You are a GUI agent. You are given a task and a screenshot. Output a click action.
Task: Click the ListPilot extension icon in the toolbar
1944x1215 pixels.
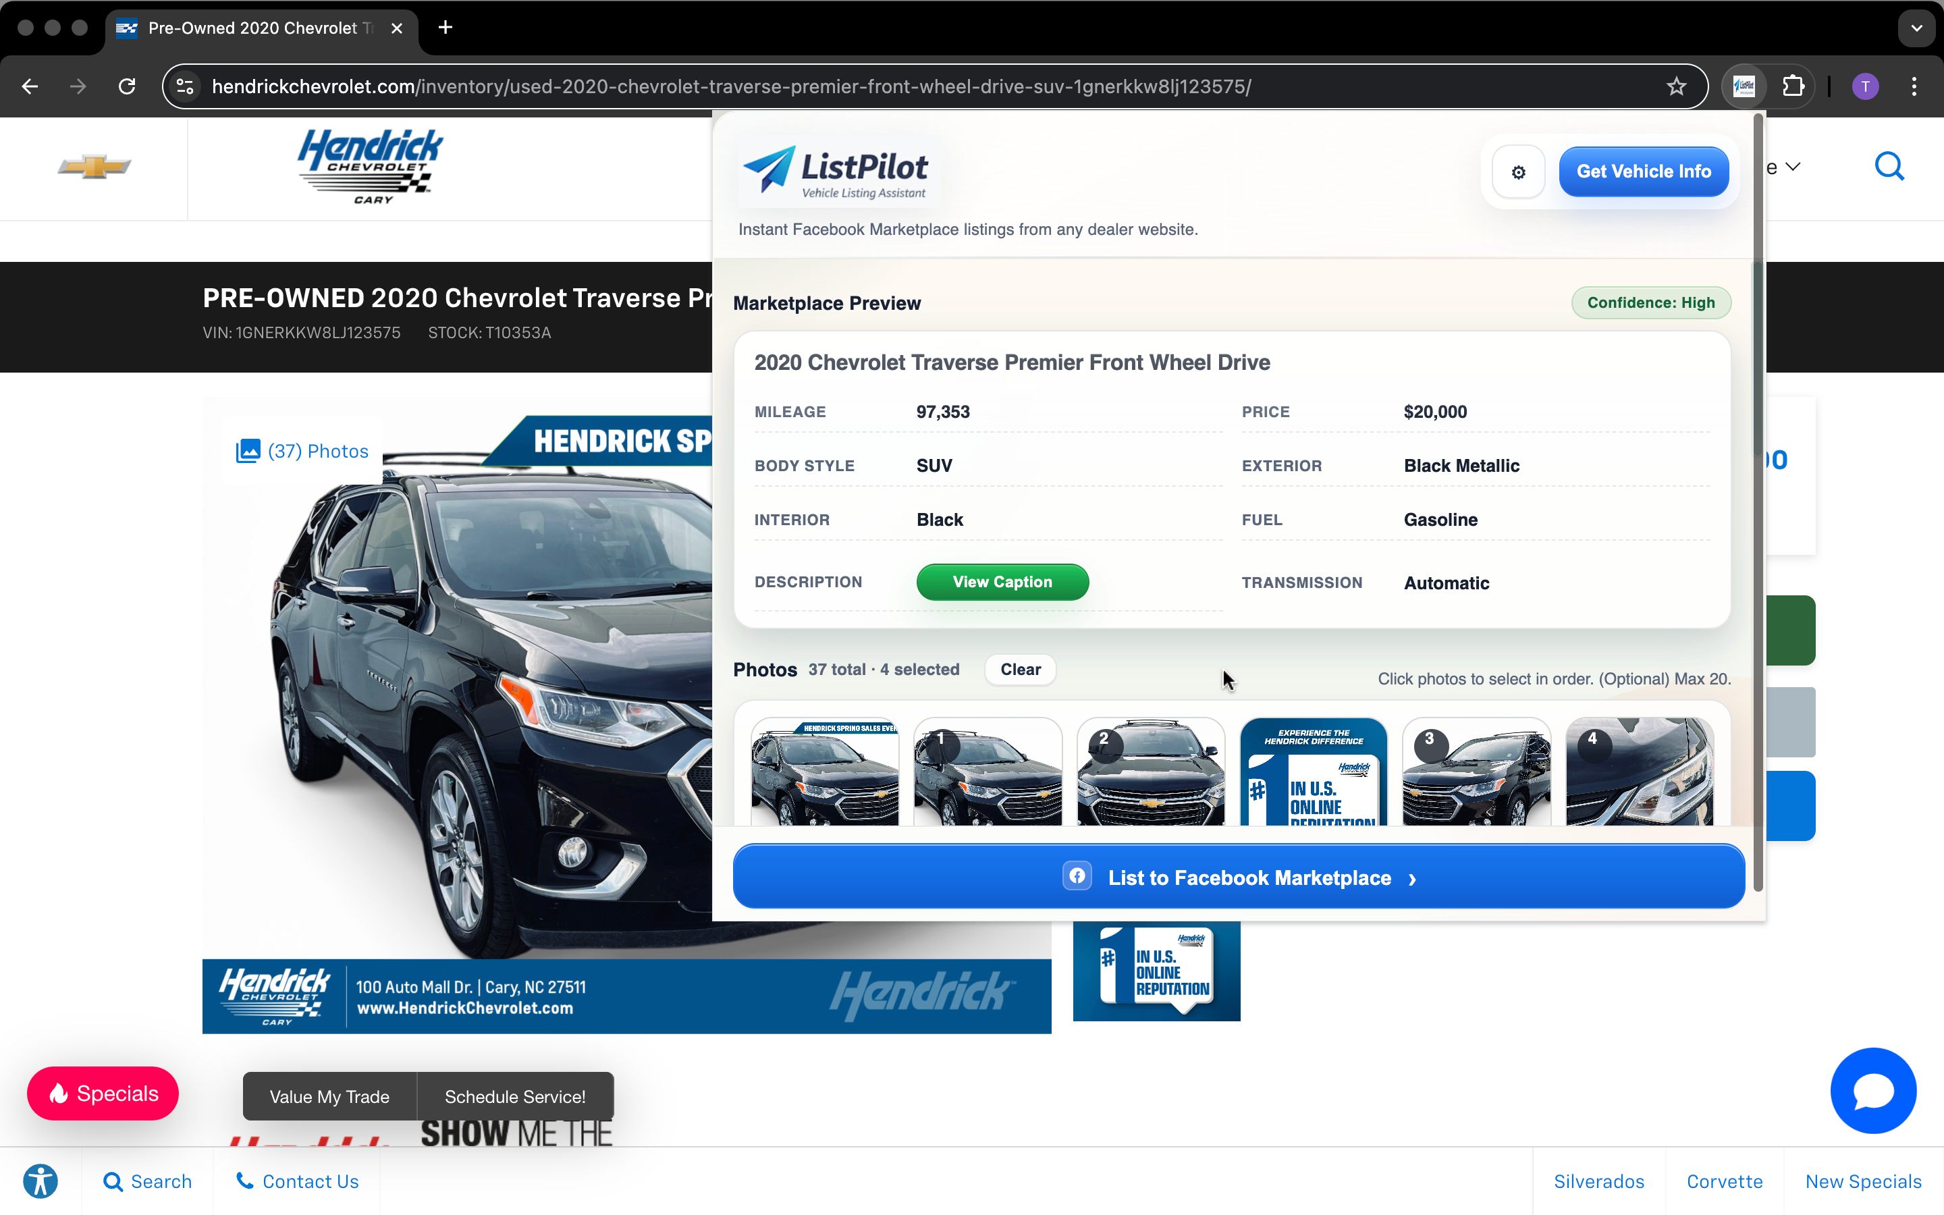coord(1745,86)
